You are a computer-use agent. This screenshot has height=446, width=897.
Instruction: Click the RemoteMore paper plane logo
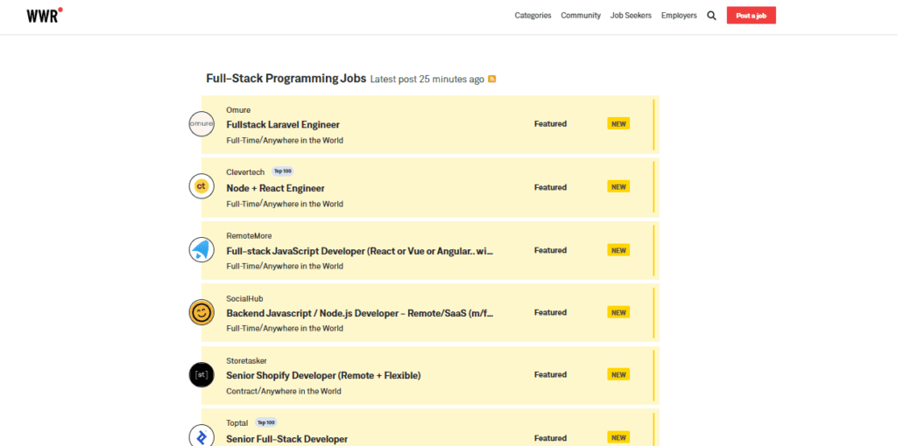(x=201, y=249)
